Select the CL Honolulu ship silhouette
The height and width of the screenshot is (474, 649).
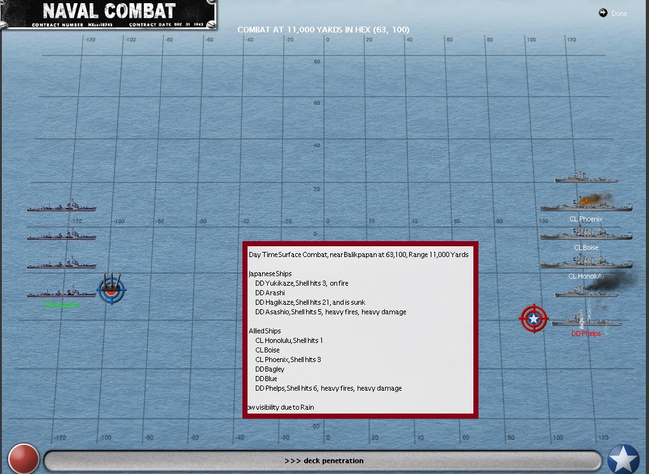click(586, 261)
